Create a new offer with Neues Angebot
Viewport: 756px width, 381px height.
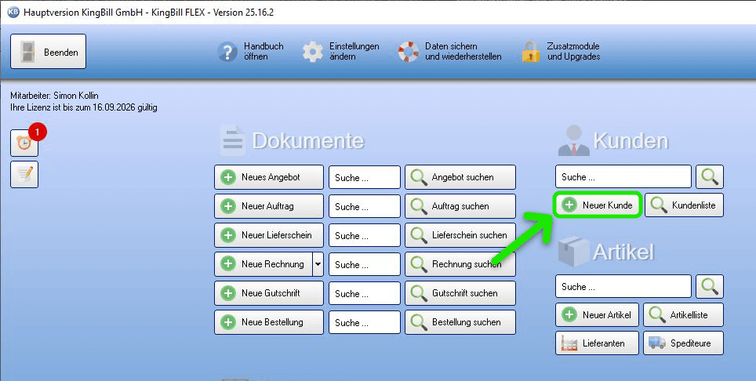(269, 177)
